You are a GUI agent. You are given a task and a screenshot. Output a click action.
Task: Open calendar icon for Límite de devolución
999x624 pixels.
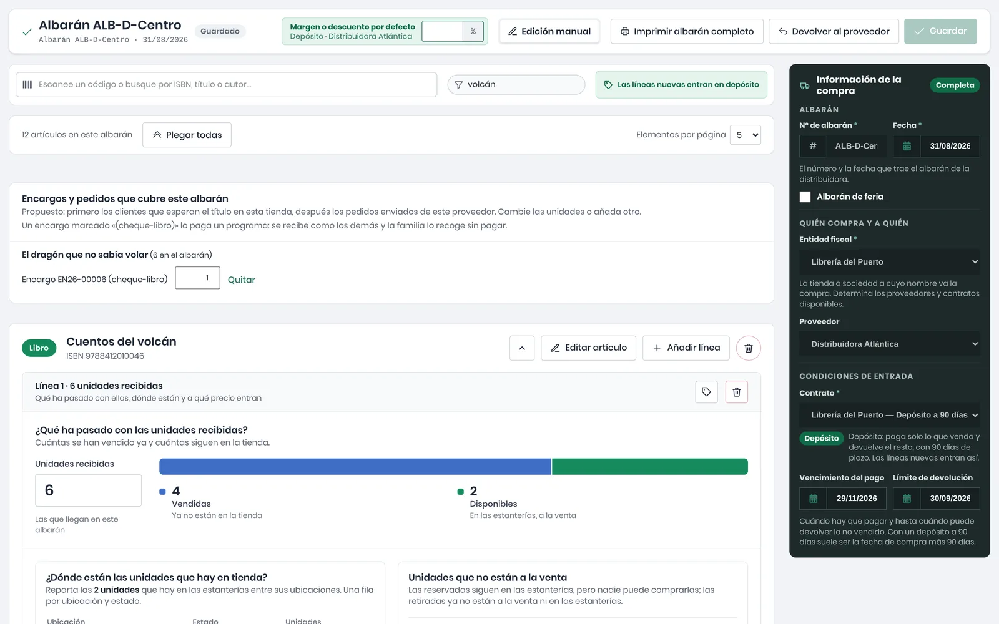[x=907, y=499]
